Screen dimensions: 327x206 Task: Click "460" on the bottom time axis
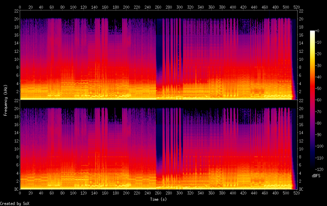coord(265,193)
